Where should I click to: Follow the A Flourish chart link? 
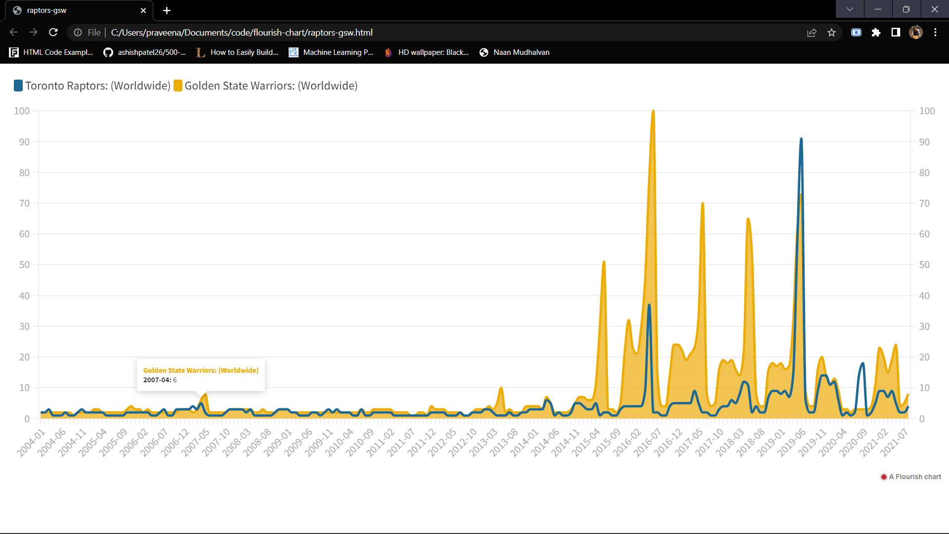pyautogui.click(x=914, y=477)
